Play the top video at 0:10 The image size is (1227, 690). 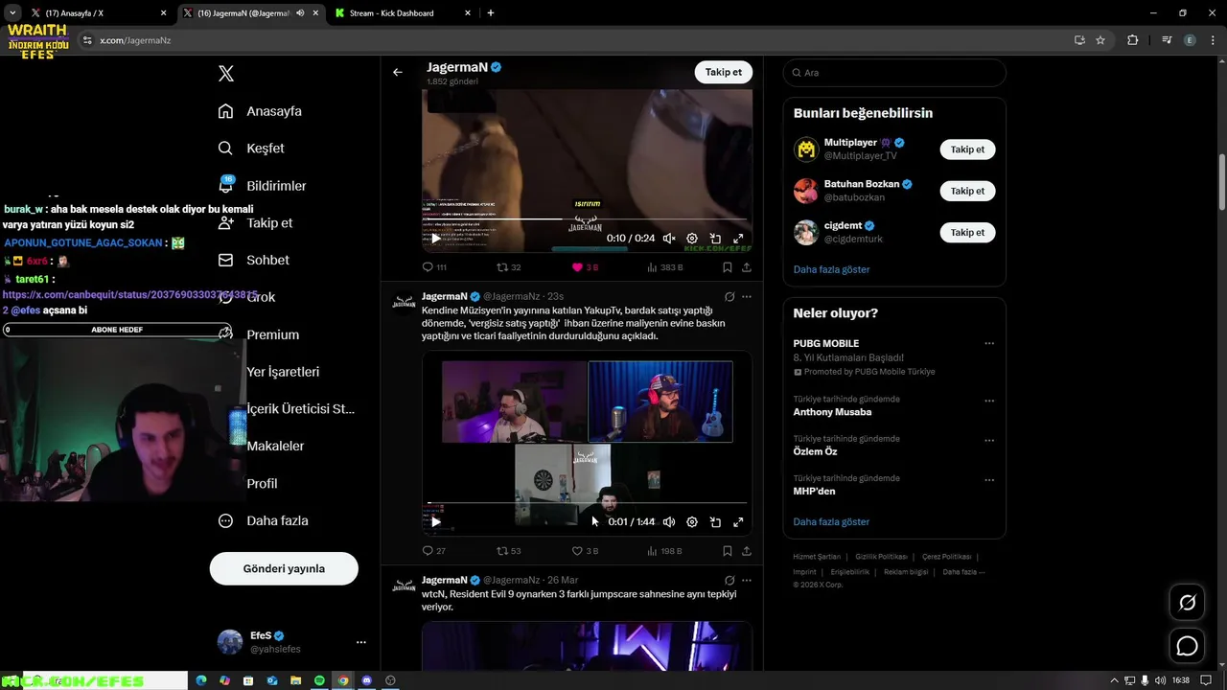tap(436, 239)
